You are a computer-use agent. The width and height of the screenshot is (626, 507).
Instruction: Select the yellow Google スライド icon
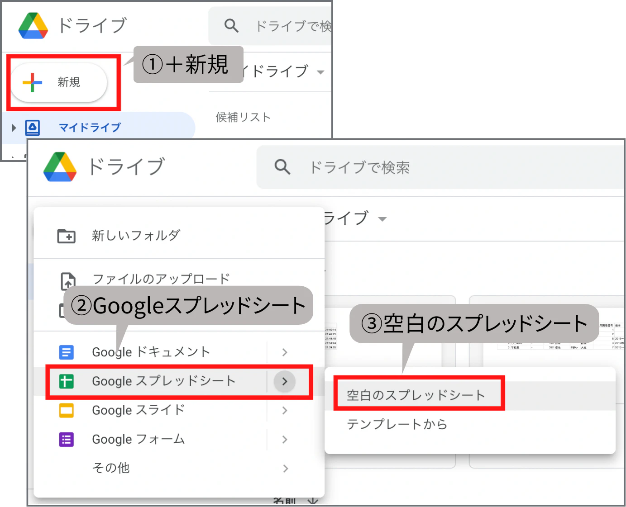click(x=67, y=410)
